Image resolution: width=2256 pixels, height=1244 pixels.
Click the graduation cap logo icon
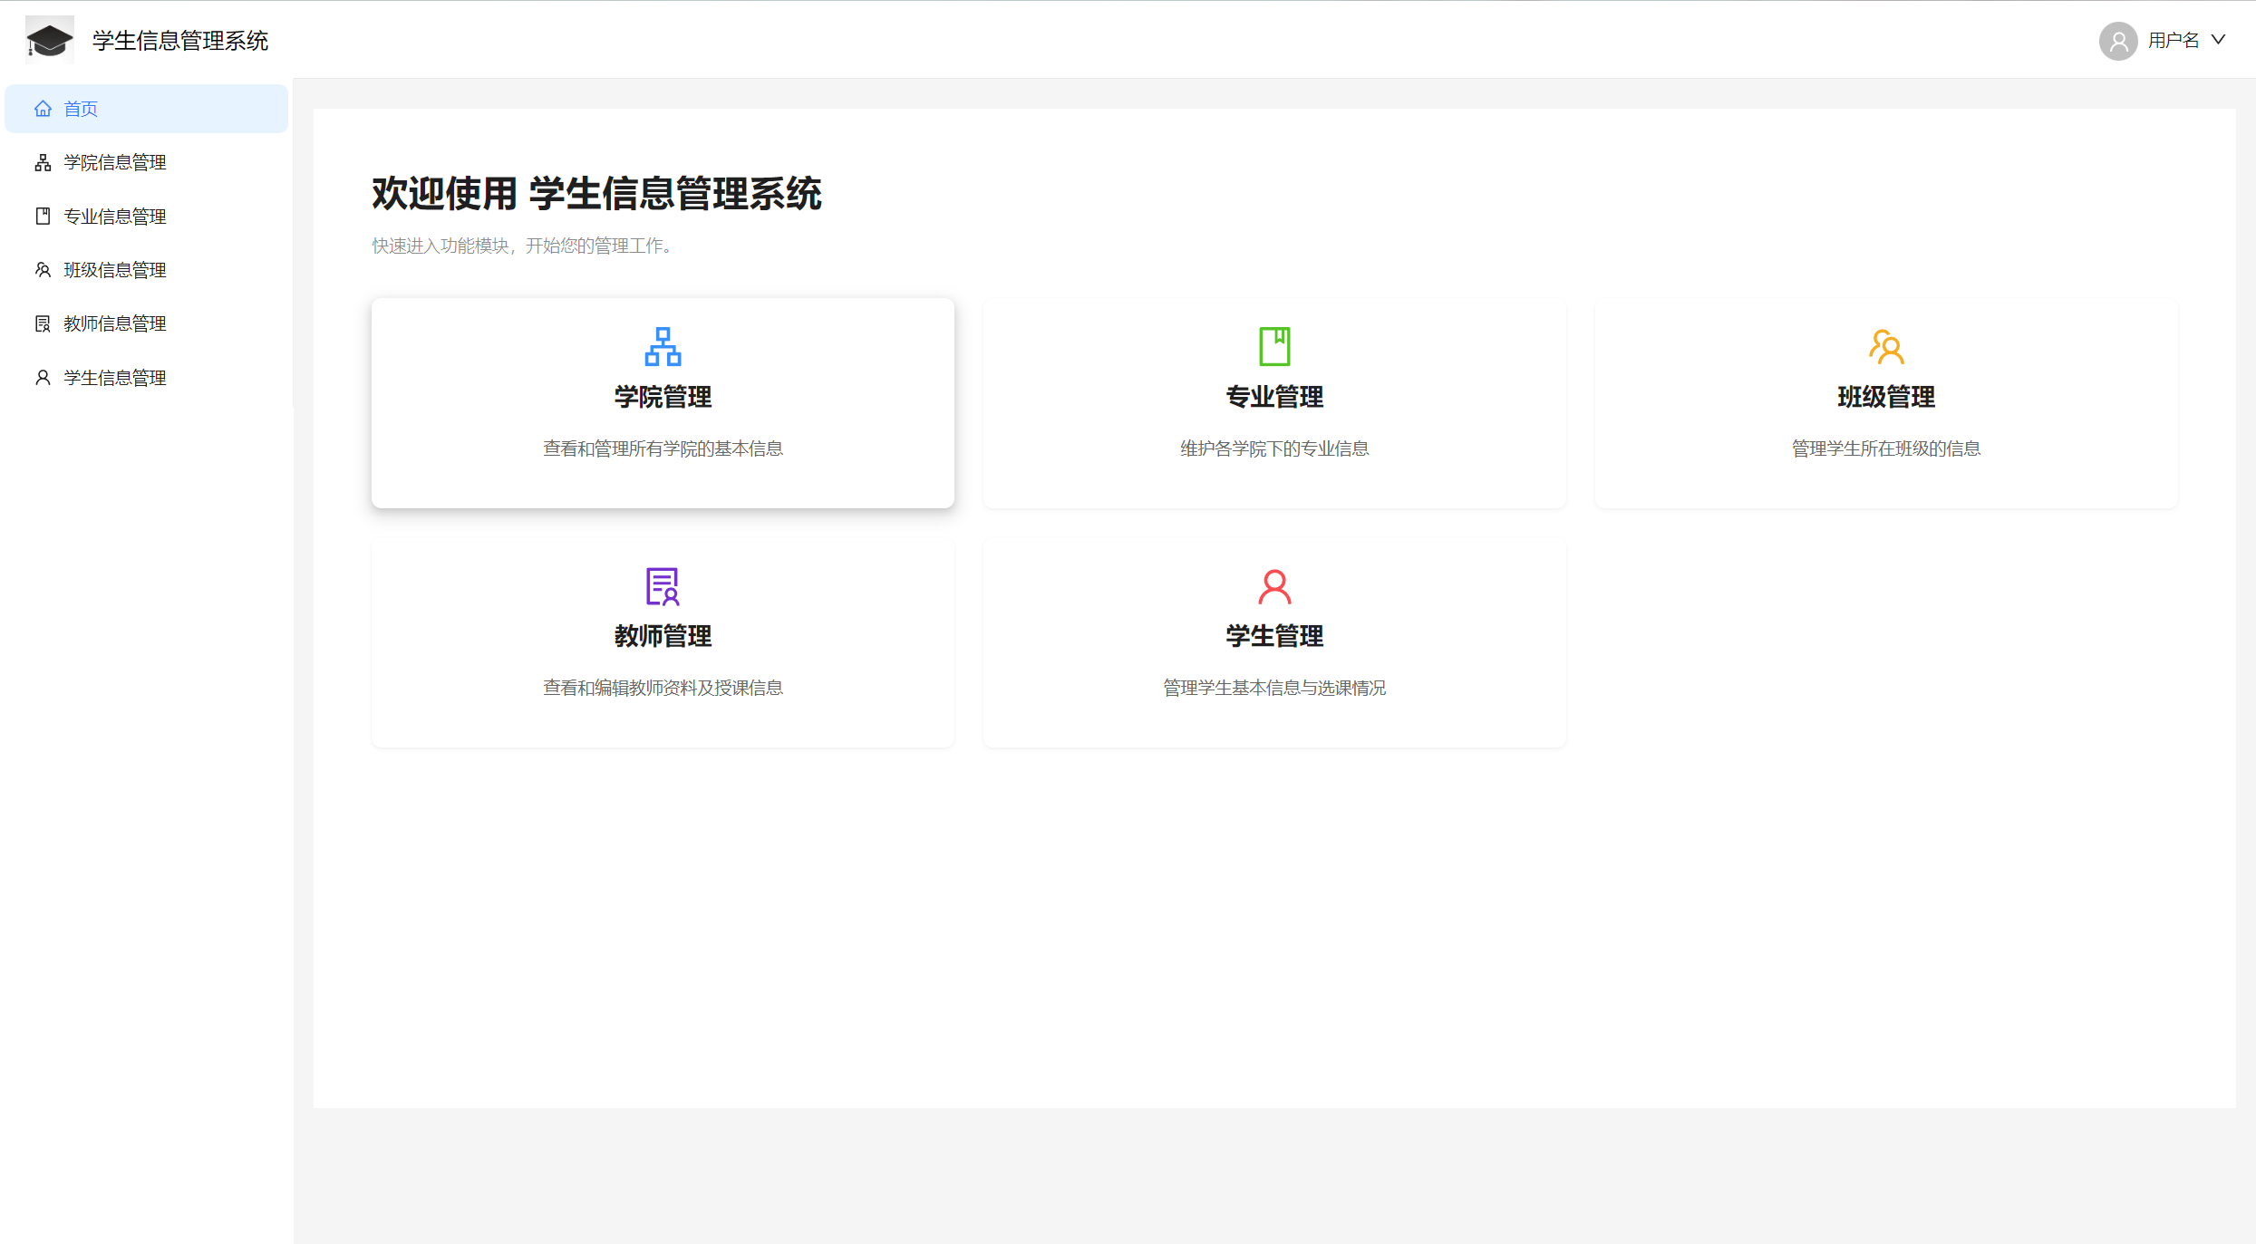coord(50,40)
